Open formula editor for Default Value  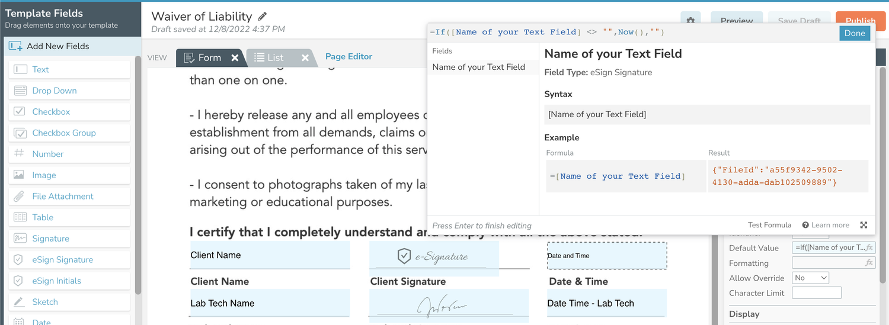[x=869, y=247]
